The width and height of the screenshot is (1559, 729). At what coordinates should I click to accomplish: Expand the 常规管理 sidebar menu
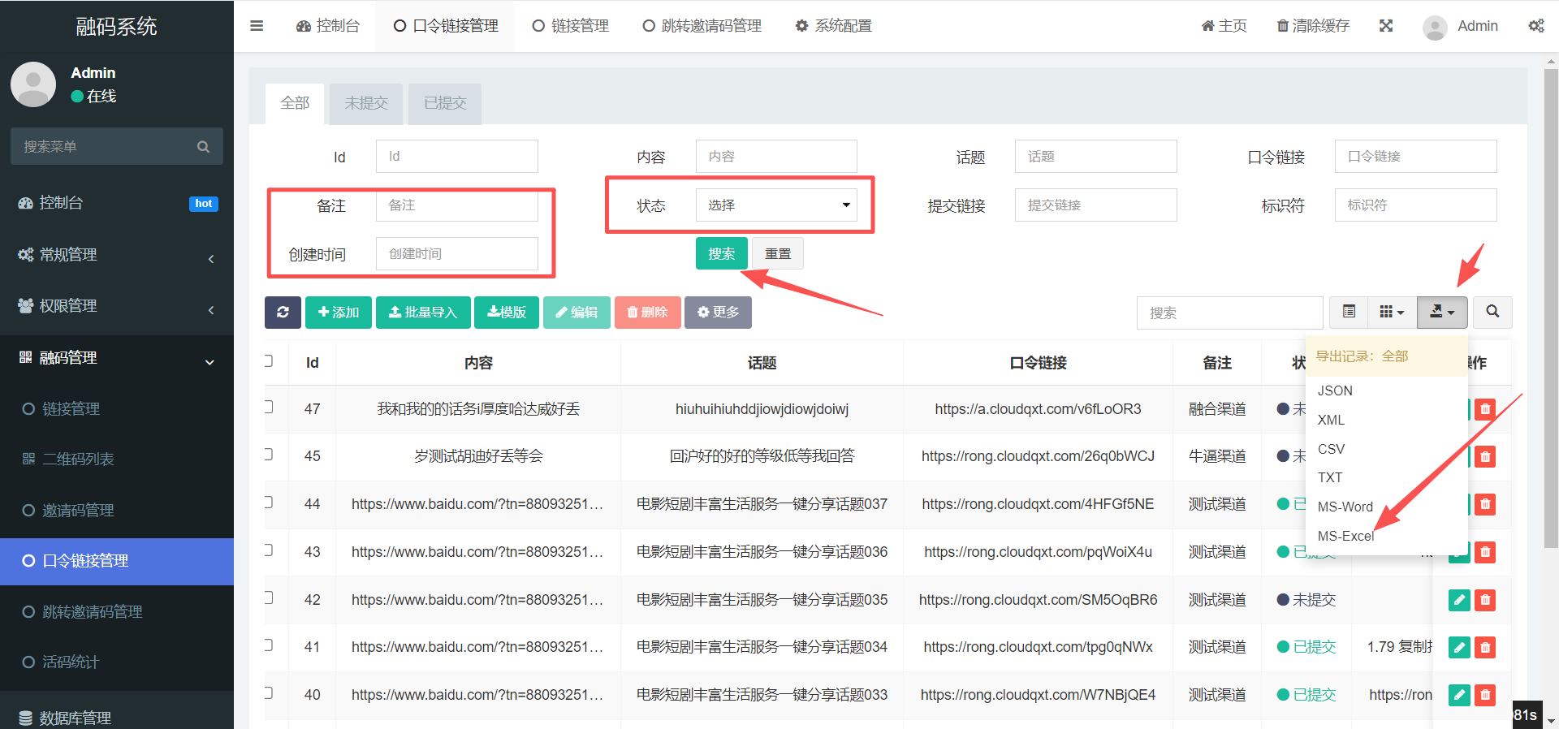[117, 255]
